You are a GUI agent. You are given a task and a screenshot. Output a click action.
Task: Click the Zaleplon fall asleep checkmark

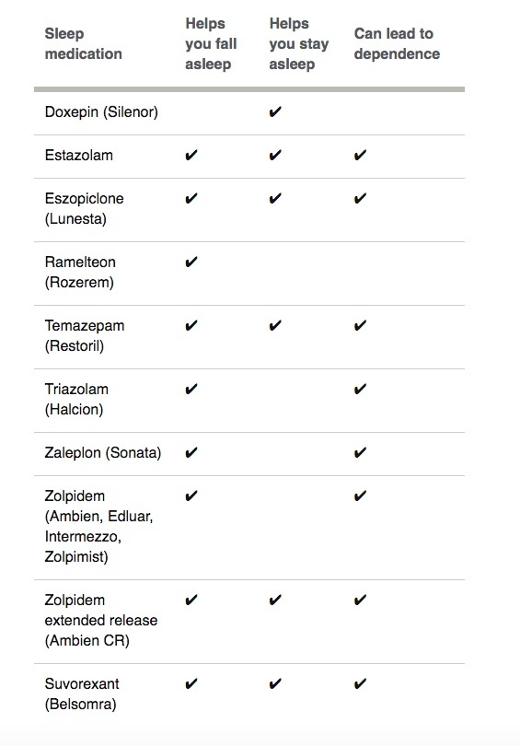(191, 452)
